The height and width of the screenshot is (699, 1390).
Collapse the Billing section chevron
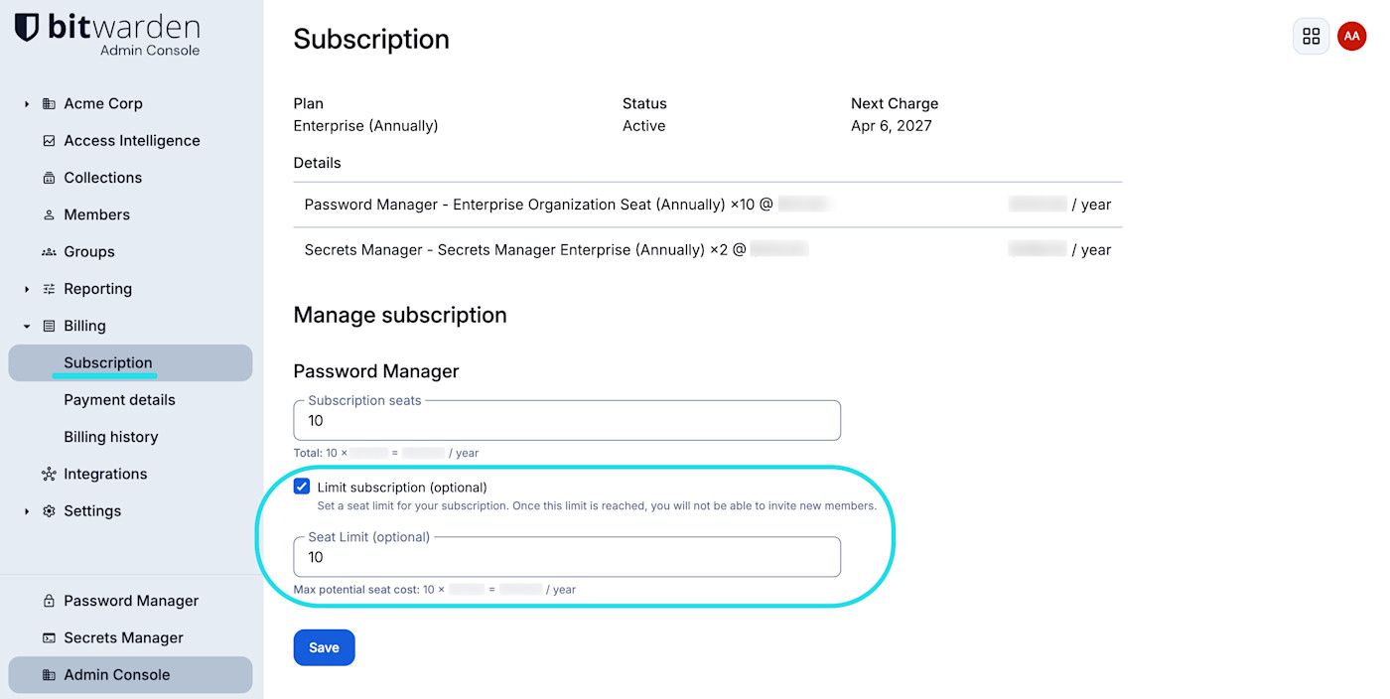pyautogui.click(x=27, y=327)
